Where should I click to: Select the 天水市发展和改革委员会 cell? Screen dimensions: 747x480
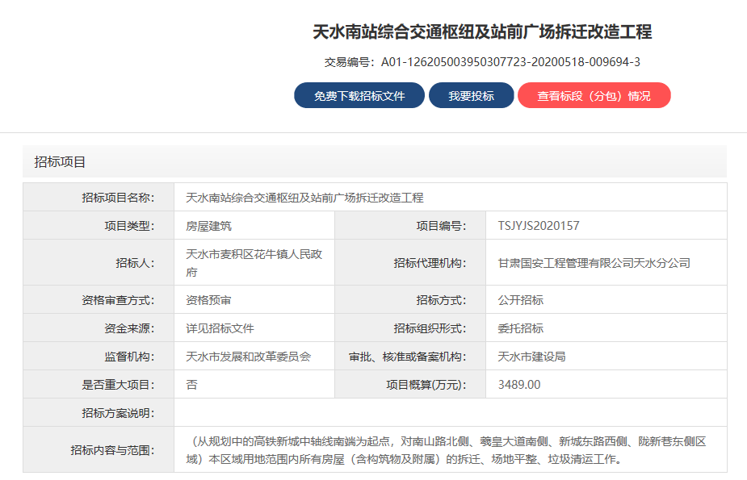[x=248, y=357]
